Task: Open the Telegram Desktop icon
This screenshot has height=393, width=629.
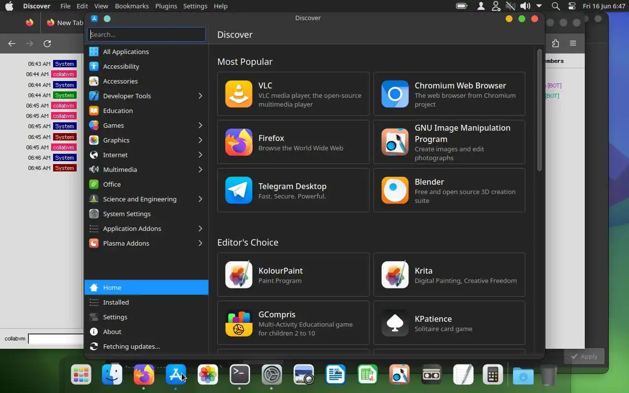Action: 239,190
